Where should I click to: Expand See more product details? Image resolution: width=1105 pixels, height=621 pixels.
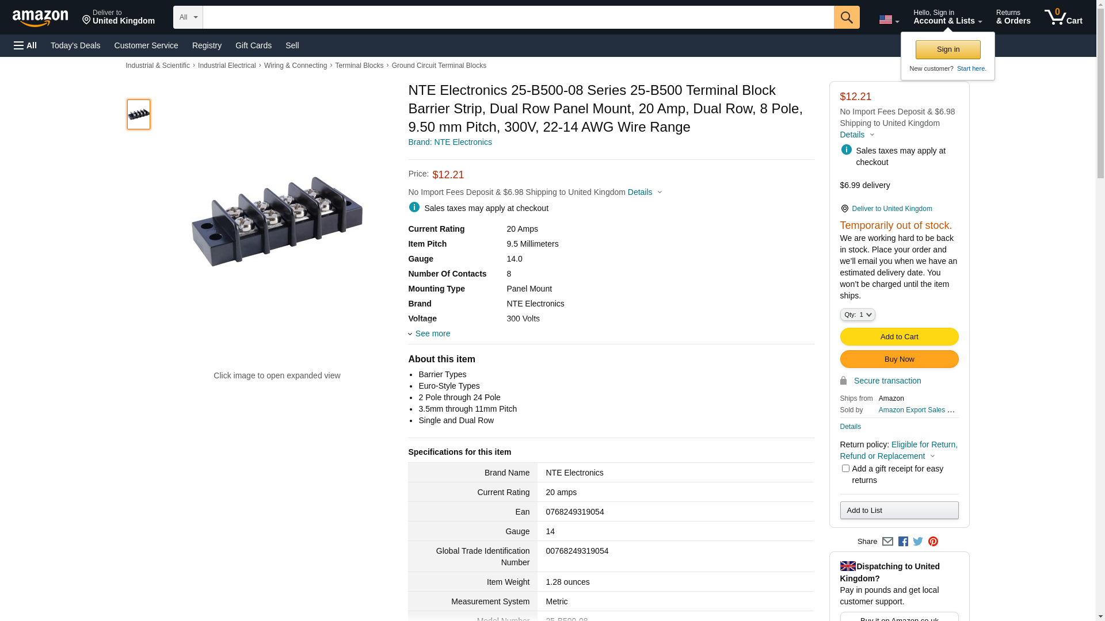[x=432, y=333]
